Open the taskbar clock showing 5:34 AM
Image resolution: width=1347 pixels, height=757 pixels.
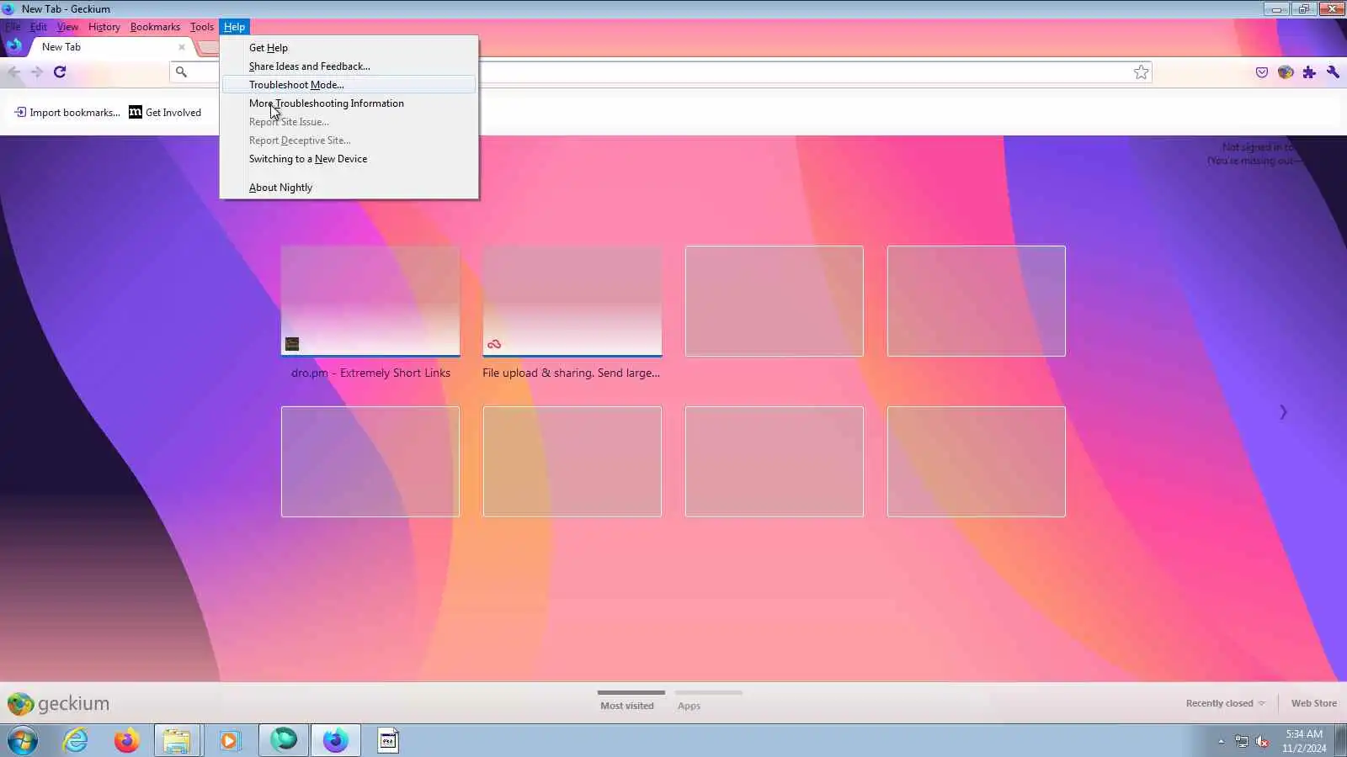(1304, 741)
